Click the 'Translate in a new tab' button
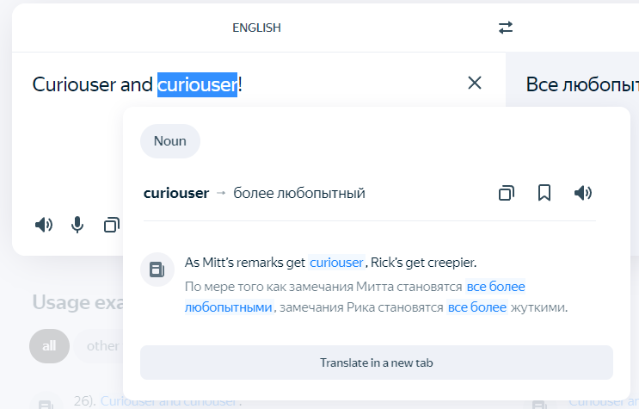The height and width of the screenshot is (409, 639). [376, 363]
